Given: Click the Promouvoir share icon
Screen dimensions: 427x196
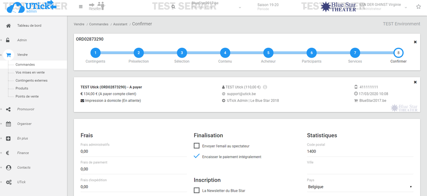Looking at the screenshot, I should [x=8, y=109].
